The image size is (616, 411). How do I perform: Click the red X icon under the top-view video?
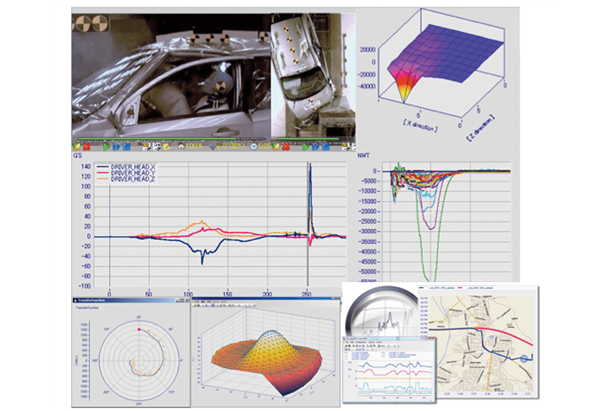(x=285, y=146)
